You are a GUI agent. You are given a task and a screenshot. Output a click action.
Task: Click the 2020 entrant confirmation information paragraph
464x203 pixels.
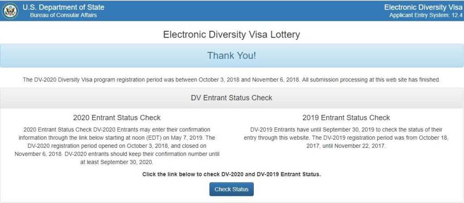coord(117,146)
